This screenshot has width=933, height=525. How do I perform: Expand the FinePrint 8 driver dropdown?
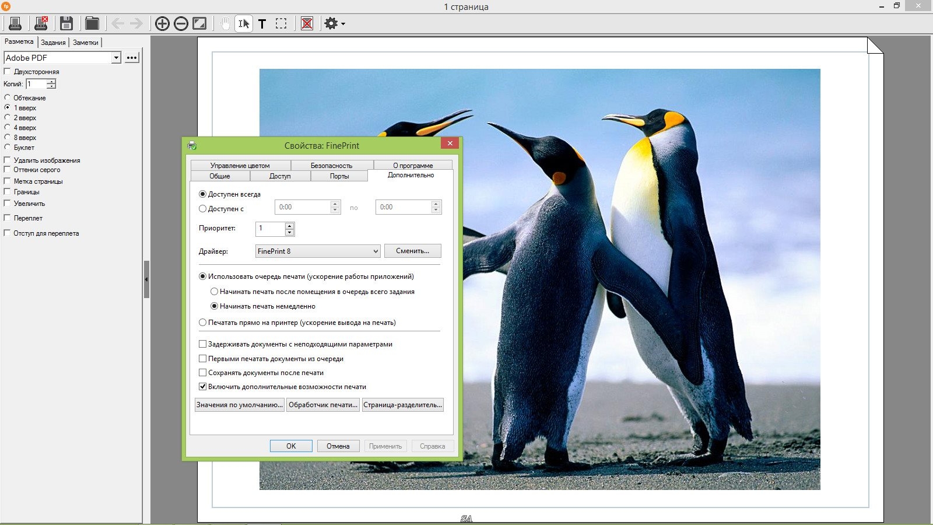[x=376, y=251]
